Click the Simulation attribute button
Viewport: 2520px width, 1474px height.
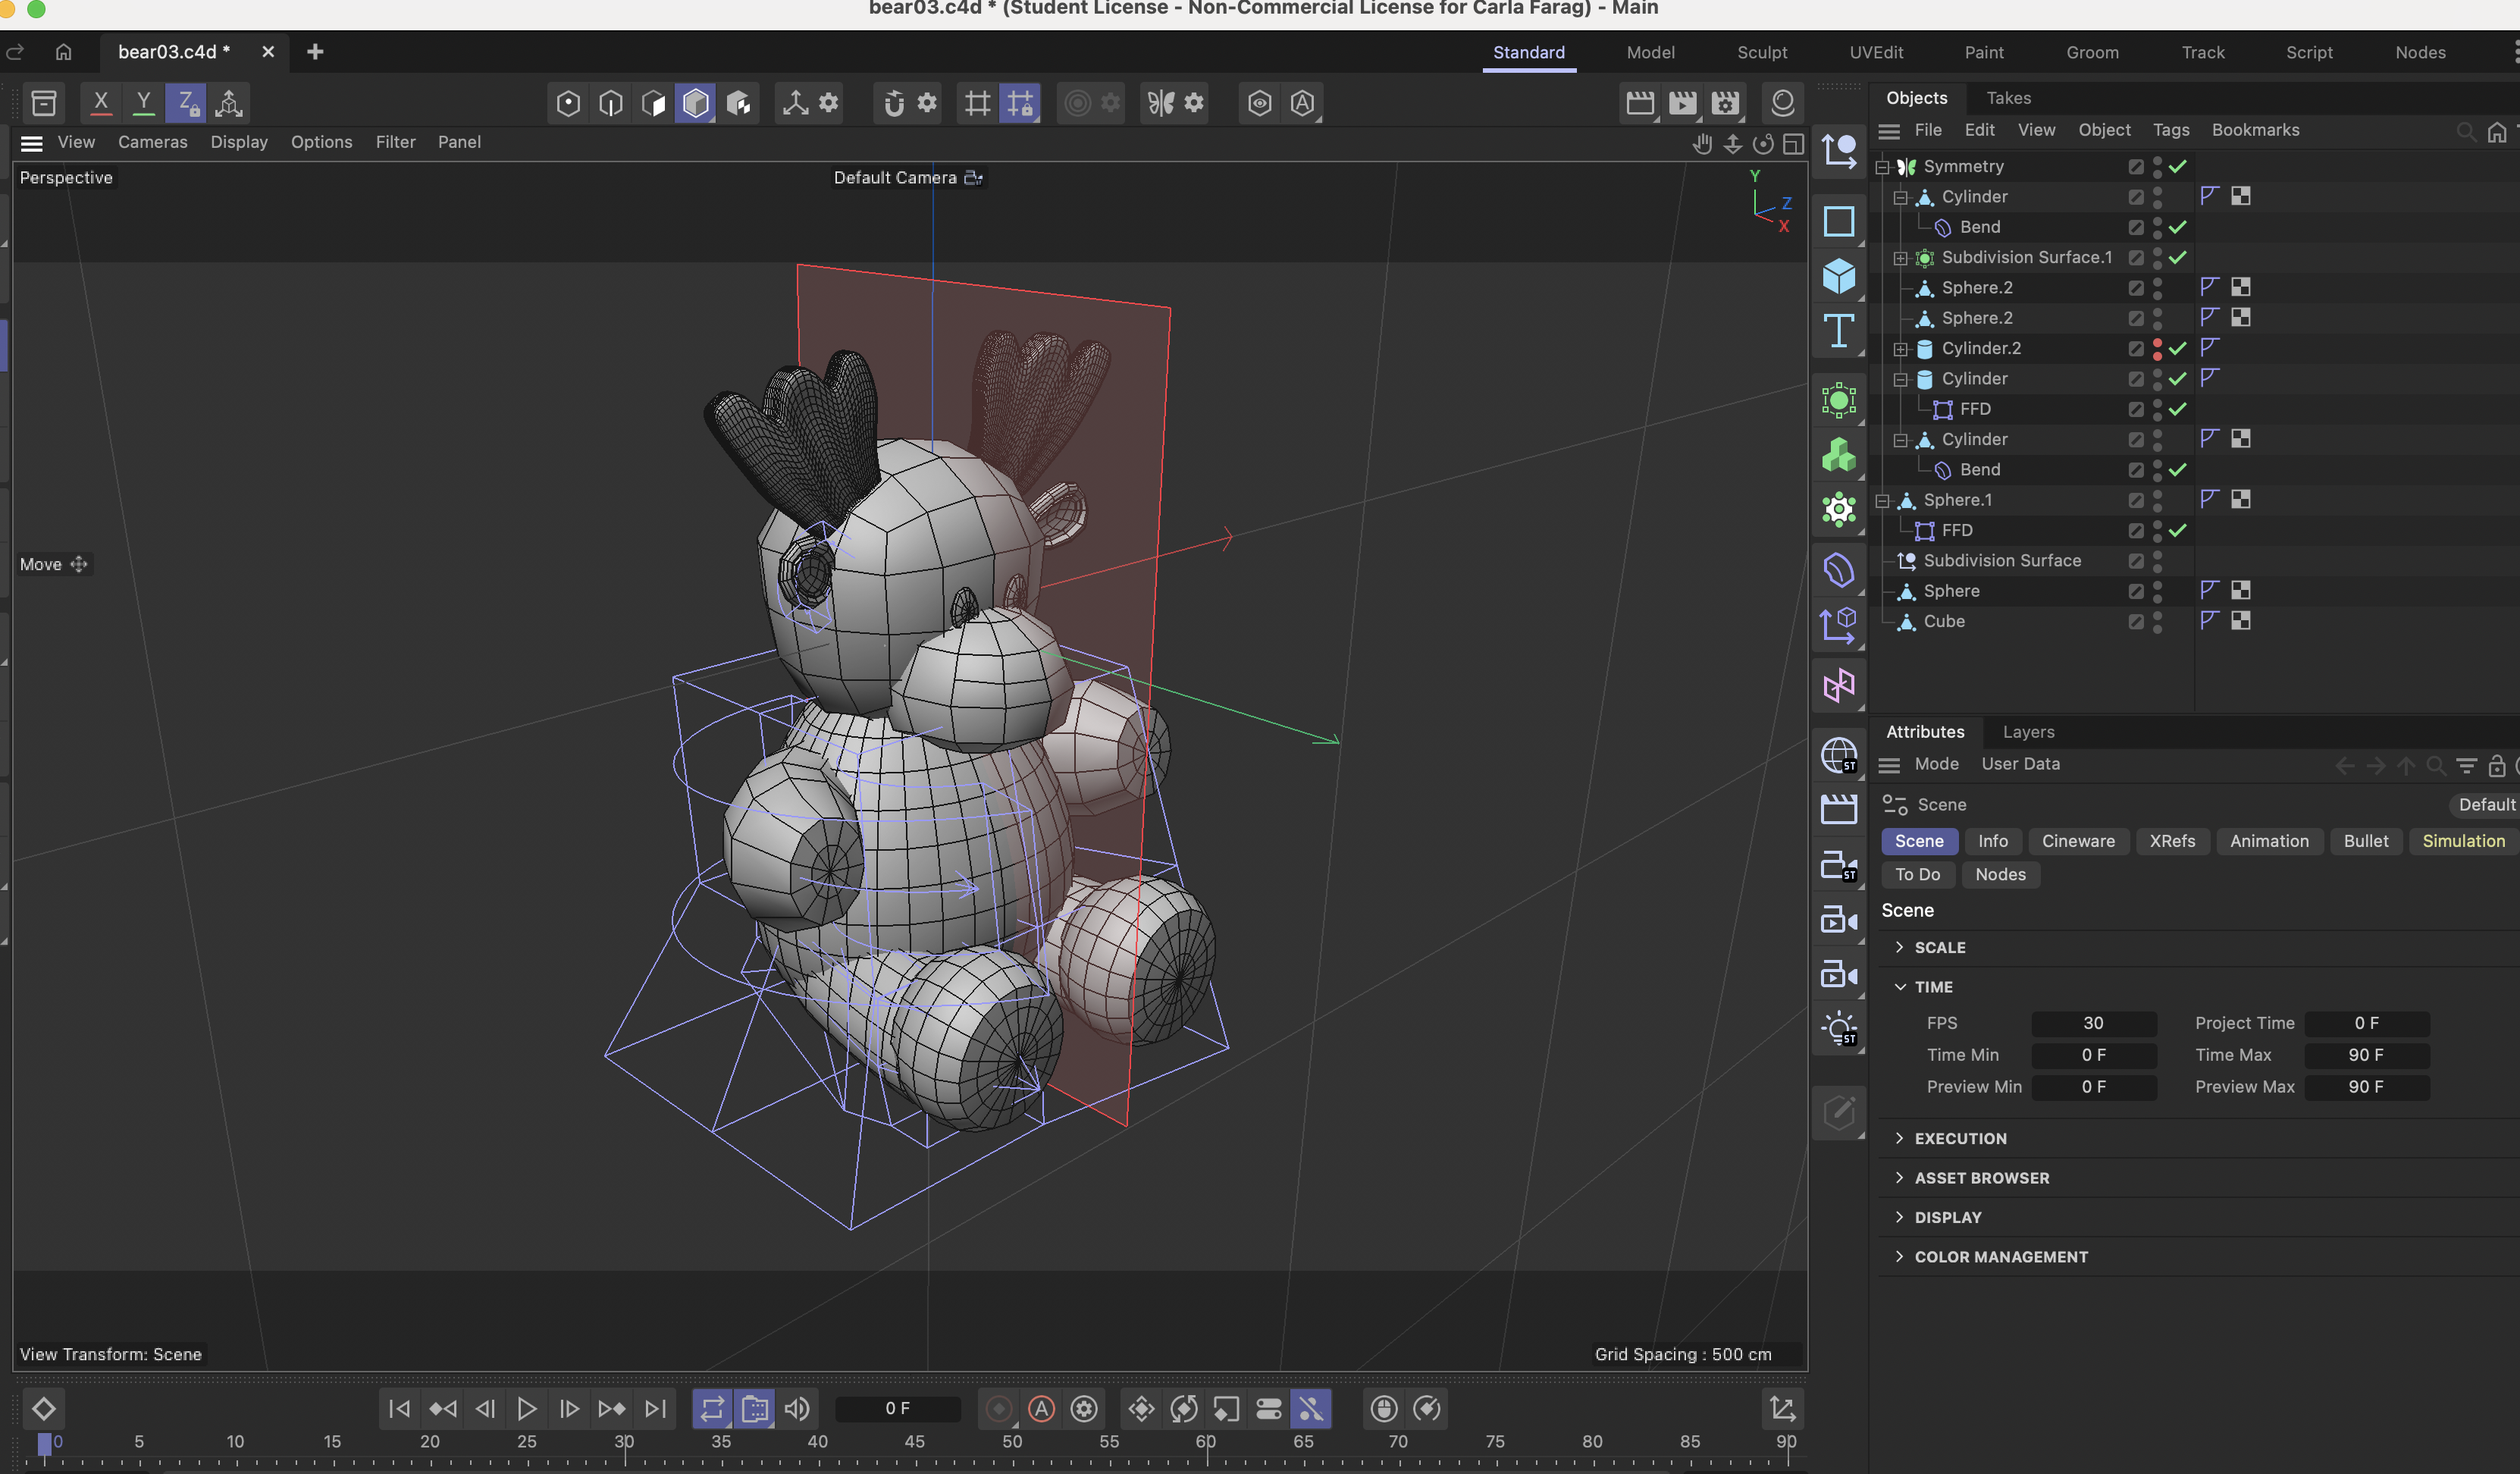2462,841
